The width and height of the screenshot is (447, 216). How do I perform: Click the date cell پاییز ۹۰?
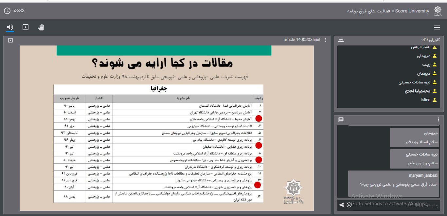click(x=70, y=106)
